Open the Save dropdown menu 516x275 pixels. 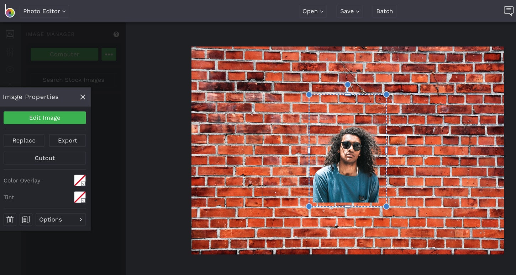[349, 11]
